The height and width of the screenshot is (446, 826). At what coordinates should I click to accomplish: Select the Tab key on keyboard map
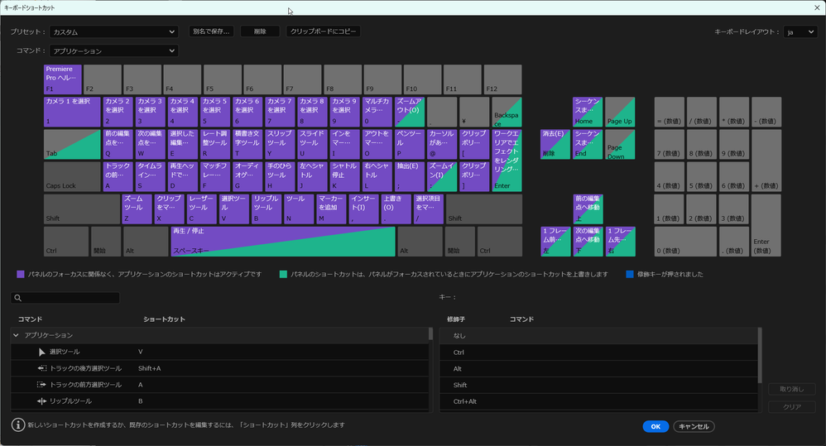(x=72, y=144)
